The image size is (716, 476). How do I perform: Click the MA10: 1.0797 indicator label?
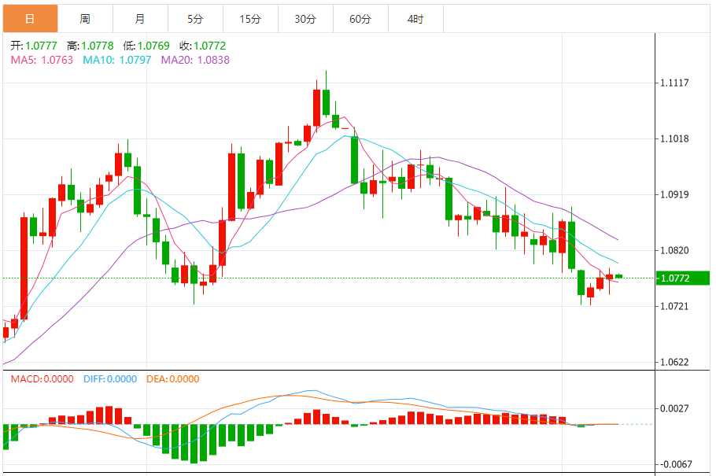click(117, 60)
